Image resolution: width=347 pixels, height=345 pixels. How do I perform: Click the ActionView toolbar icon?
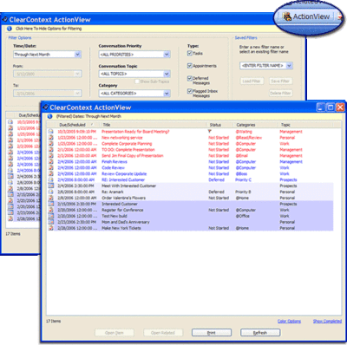click(286, 16)
